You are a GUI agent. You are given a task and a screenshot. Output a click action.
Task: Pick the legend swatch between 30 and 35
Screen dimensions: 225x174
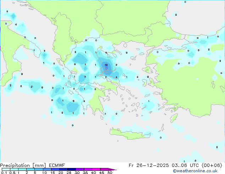tap(80, 169)
